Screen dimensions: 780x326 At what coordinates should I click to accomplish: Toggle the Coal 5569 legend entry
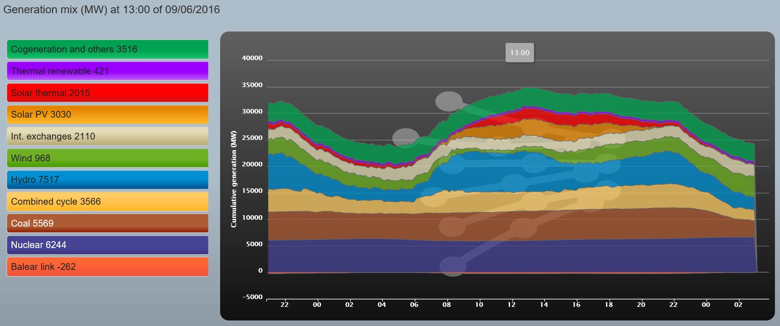pos(107,223)
